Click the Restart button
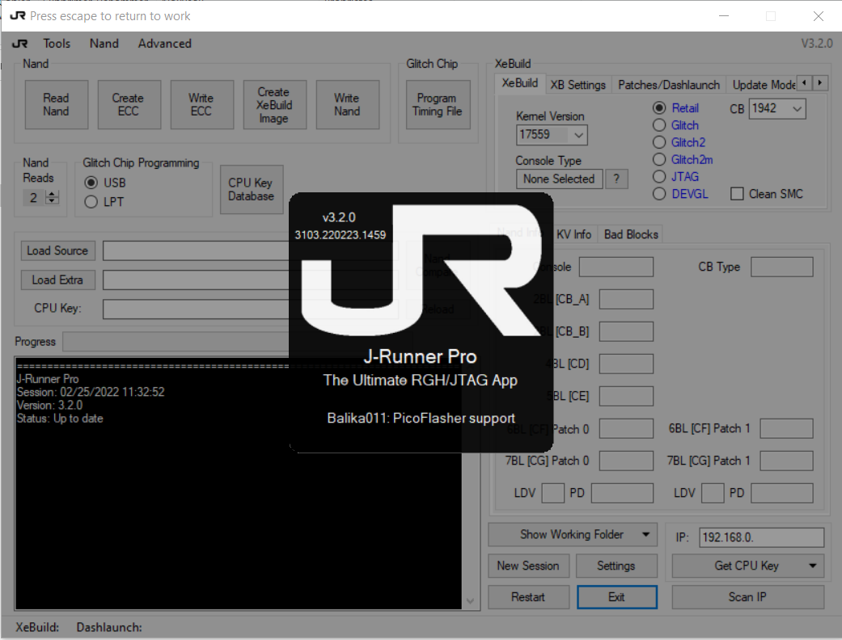842x640 pixels. [528, 597]
